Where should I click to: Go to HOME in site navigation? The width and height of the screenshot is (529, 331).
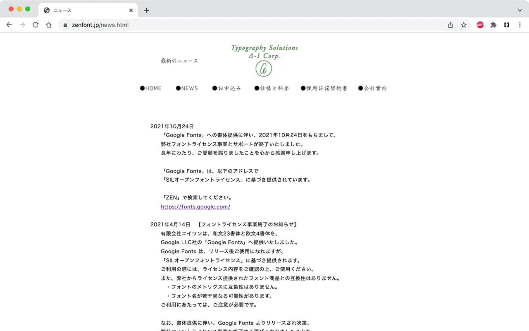151,88
